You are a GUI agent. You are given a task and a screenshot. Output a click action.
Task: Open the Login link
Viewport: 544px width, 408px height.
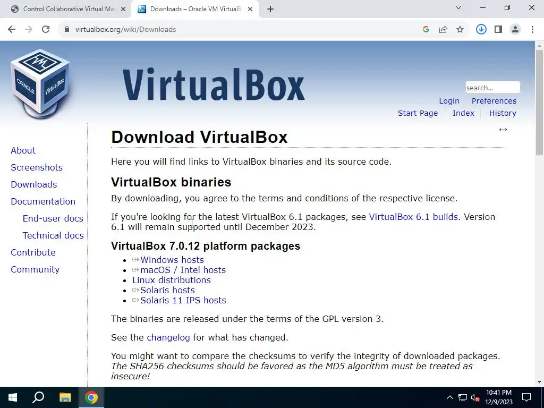[449, 101]
